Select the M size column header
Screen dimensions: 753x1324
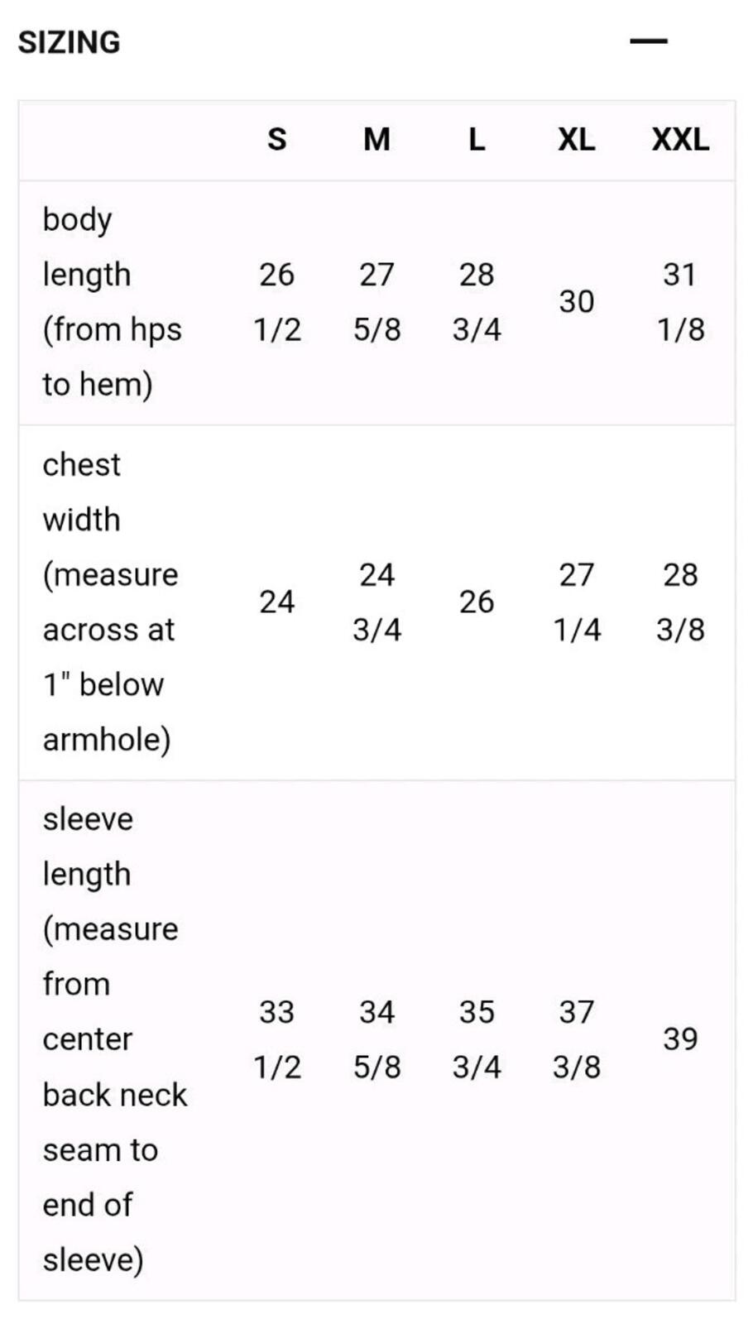coord(376,140)
